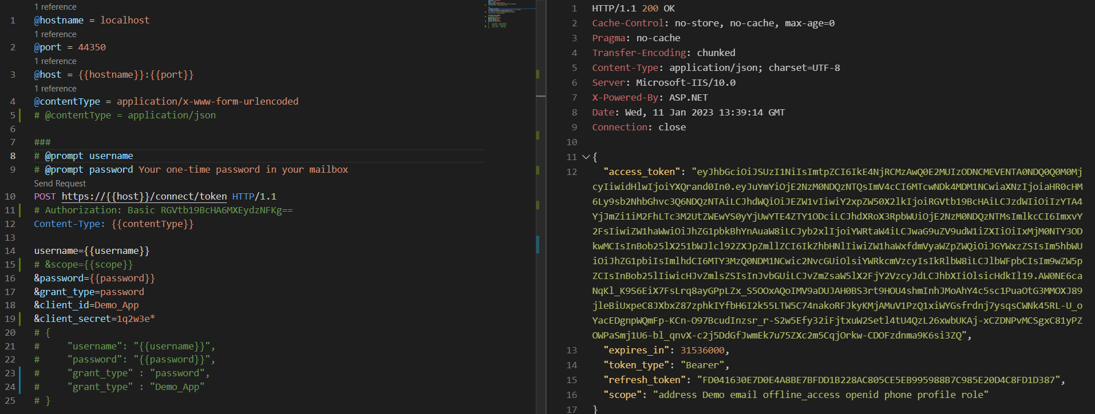Click the commented '@contentType = application/json' line

tap(125, 115)
